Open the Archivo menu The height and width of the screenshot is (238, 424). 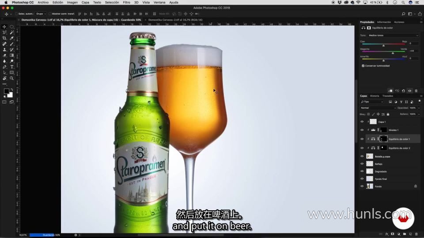(x=43, y=3)
